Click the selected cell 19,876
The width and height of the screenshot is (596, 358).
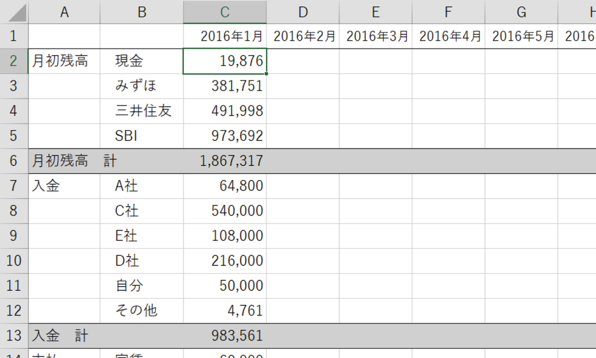pyautogui.click(x=225, y=61)
